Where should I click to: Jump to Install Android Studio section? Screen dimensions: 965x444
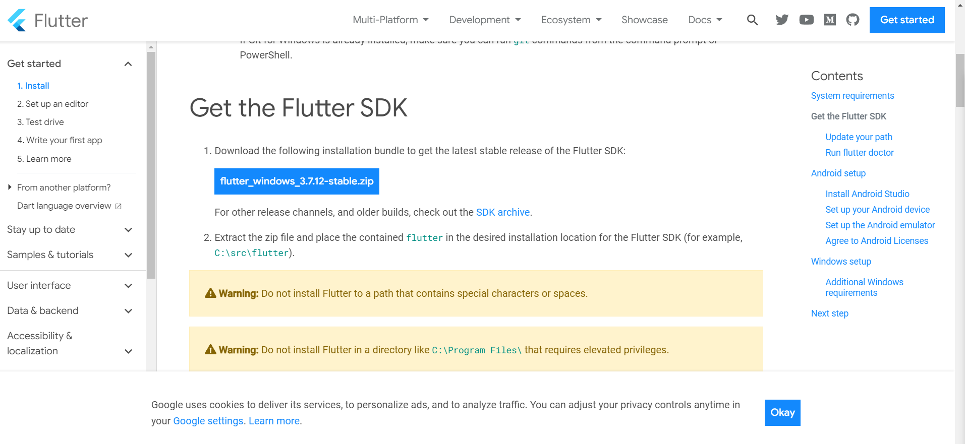[x=867, y=194]
